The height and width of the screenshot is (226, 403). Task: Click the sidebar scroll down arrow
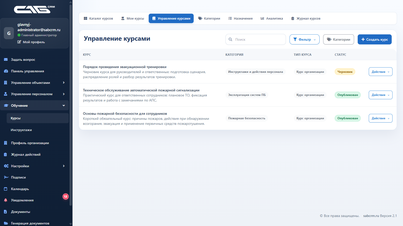tap(71, 224)
